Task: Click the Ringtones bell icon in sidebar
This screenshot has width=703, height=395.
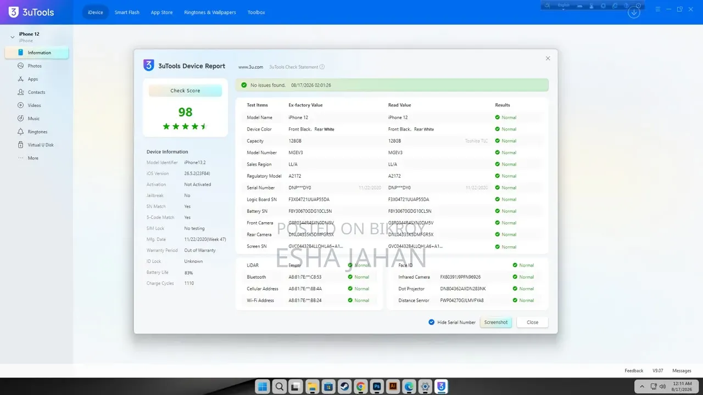Action: (21, 132)
